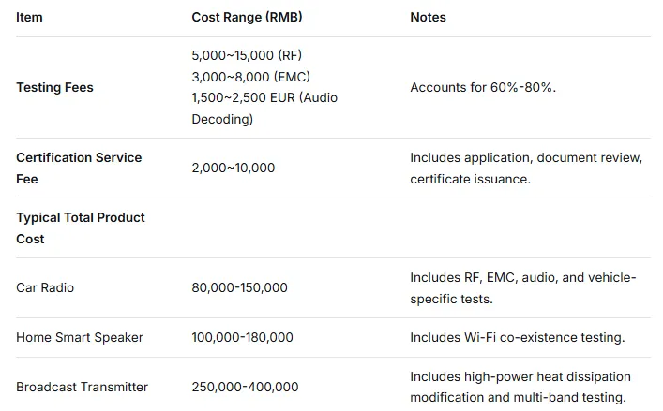The width and height of the screenshot is (663, 411).
Task: Click the 3,000~8,000 (EMC) cost line
Action: (x=250, y=77)
